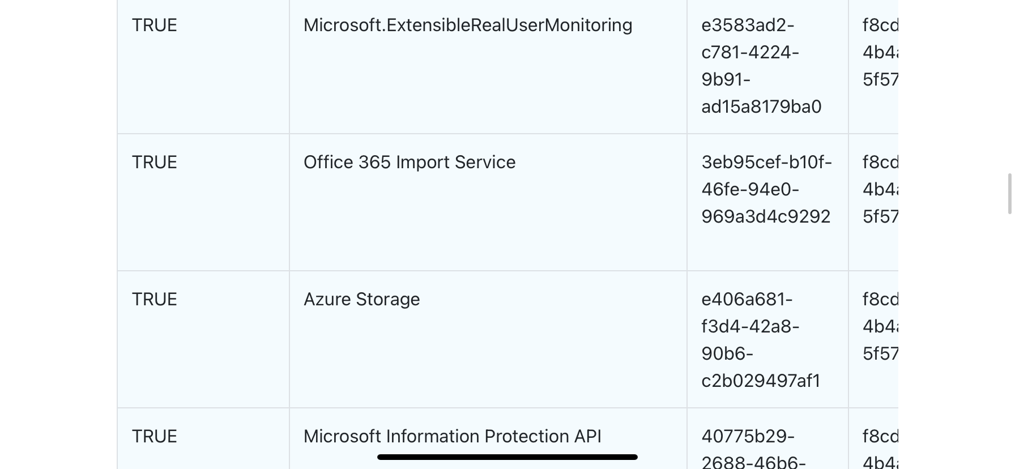The image size is (1015, 469).
Task: Tap the black home indicator bar
Action: point(507,457)
